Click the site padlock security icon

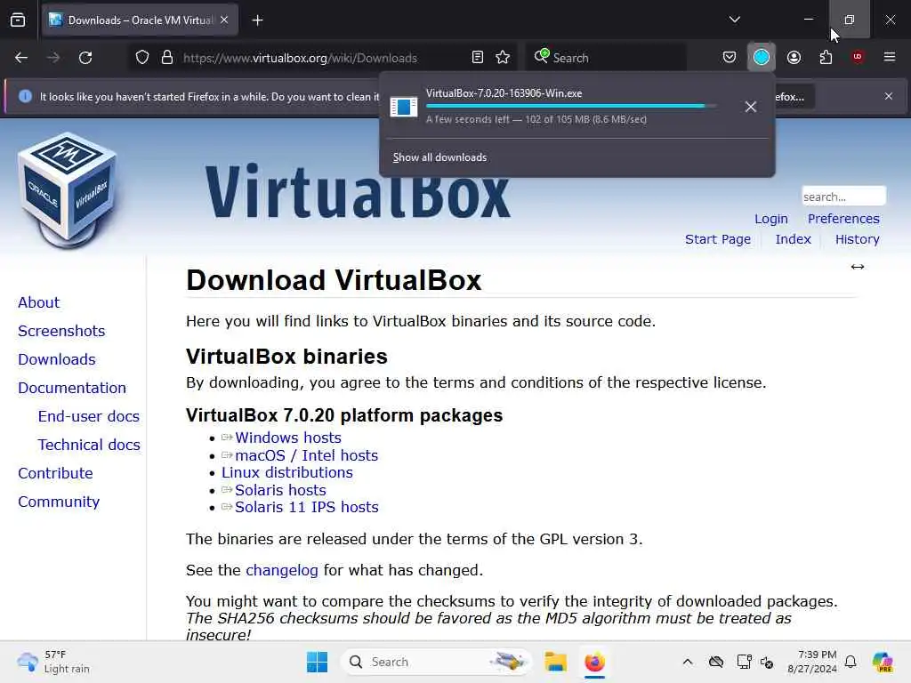[167, 58]
